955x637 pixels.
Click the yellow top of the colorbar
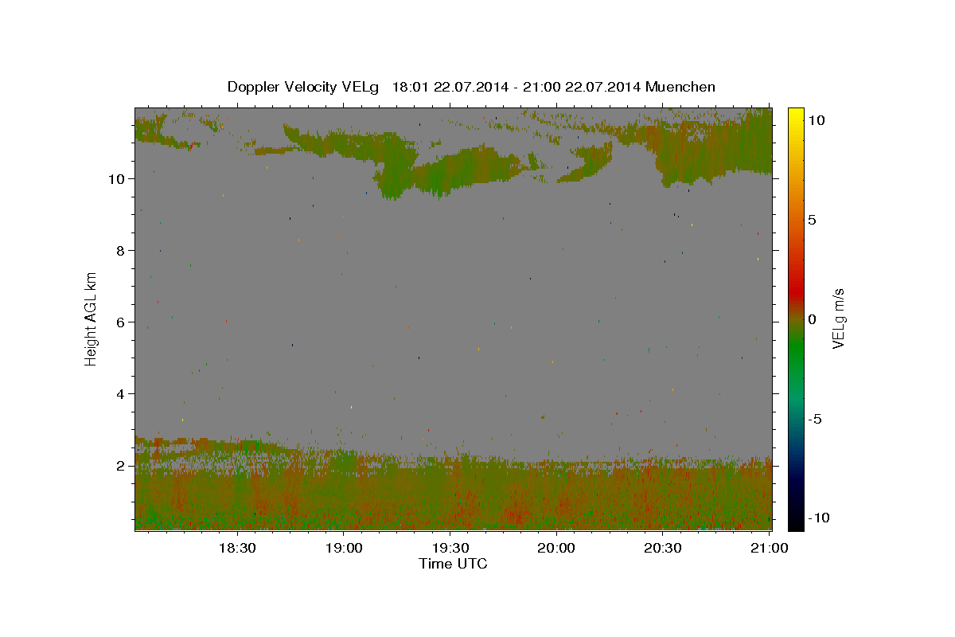click(x=795, y=115)
